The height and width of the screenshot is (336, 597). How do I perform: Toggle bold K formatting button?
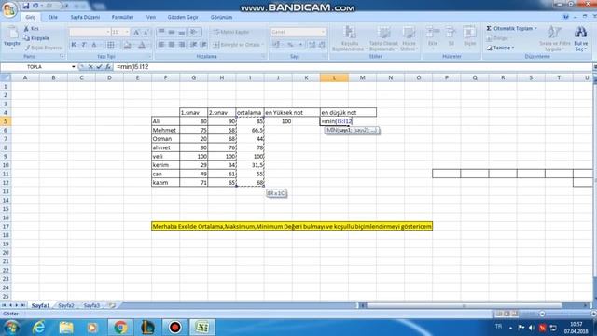pos(74,45)
